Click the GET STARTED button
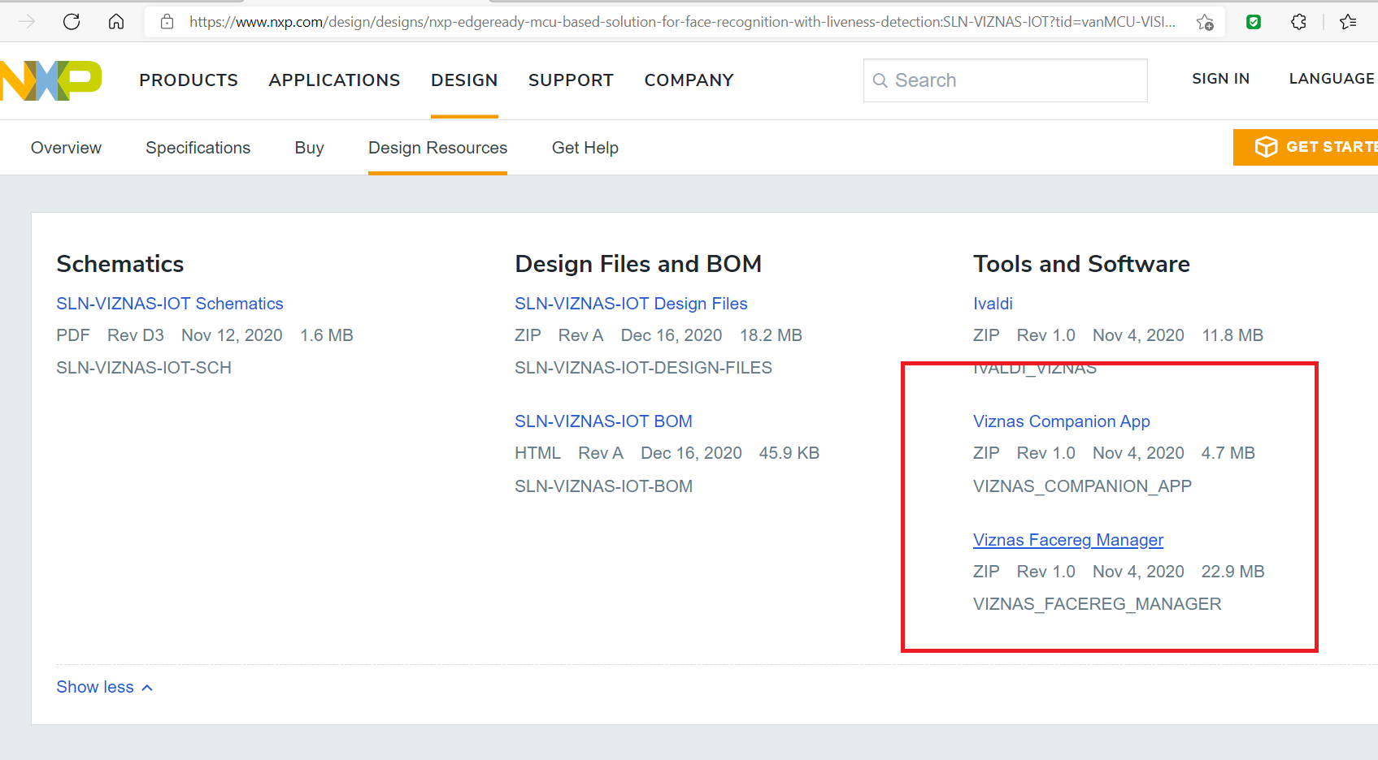This screenshot has height=760, width=1378. tap(1306, 147)
